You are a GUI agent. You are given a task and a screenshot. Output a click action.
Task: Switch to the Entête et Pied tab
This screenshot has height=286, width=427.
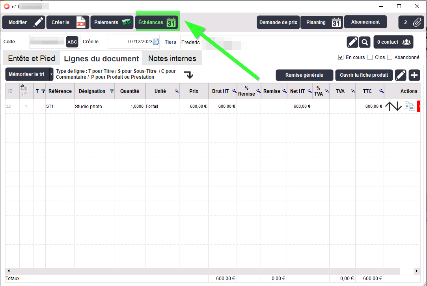pos(32,58)
